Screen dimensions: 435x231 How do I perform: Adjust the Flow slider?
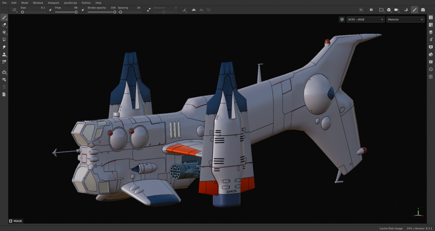pyautogui.click(x=66, y=12)
